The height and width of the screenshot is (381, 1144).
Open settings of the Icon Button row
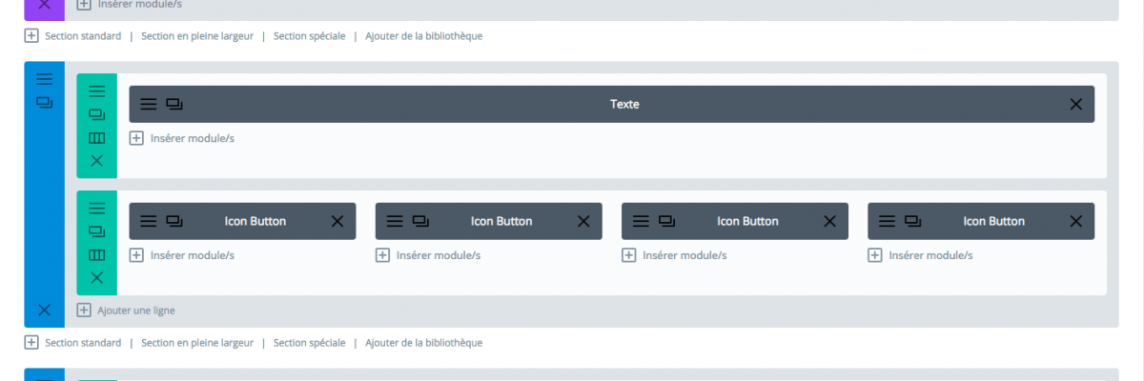click(96, 208)
